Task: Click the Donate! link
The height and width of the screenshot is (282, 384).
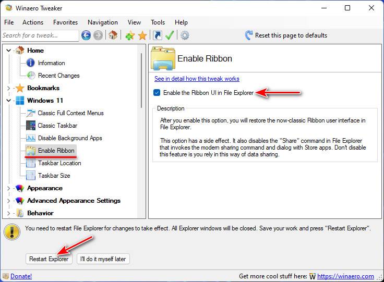Action: coord(21,276)
